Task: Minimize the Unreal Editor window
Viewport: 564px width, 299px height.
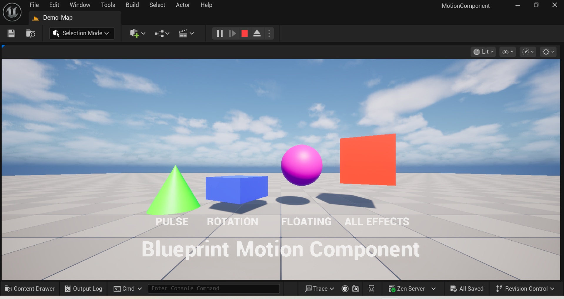Action: pyautogui.click(x=518, y=5)
